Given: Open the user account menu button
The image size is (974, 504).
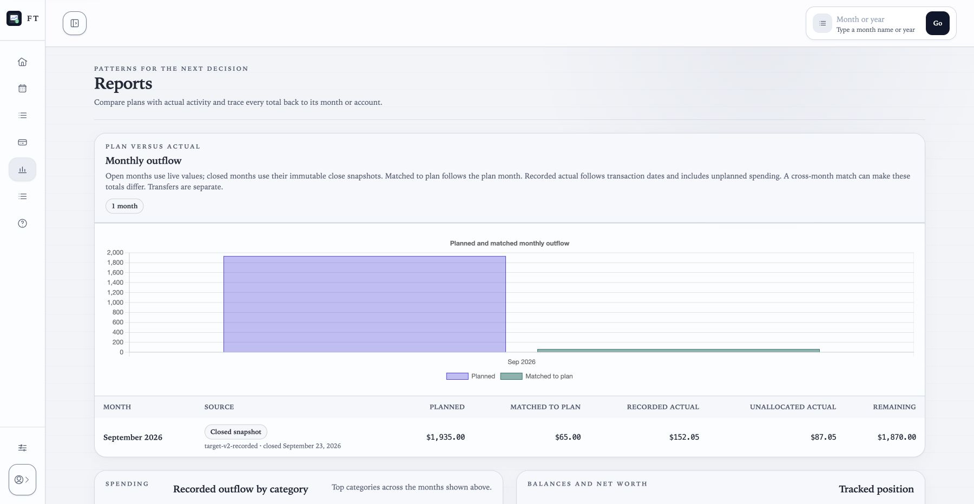Looking at the screenshot, I should click(x=22, y=480).
